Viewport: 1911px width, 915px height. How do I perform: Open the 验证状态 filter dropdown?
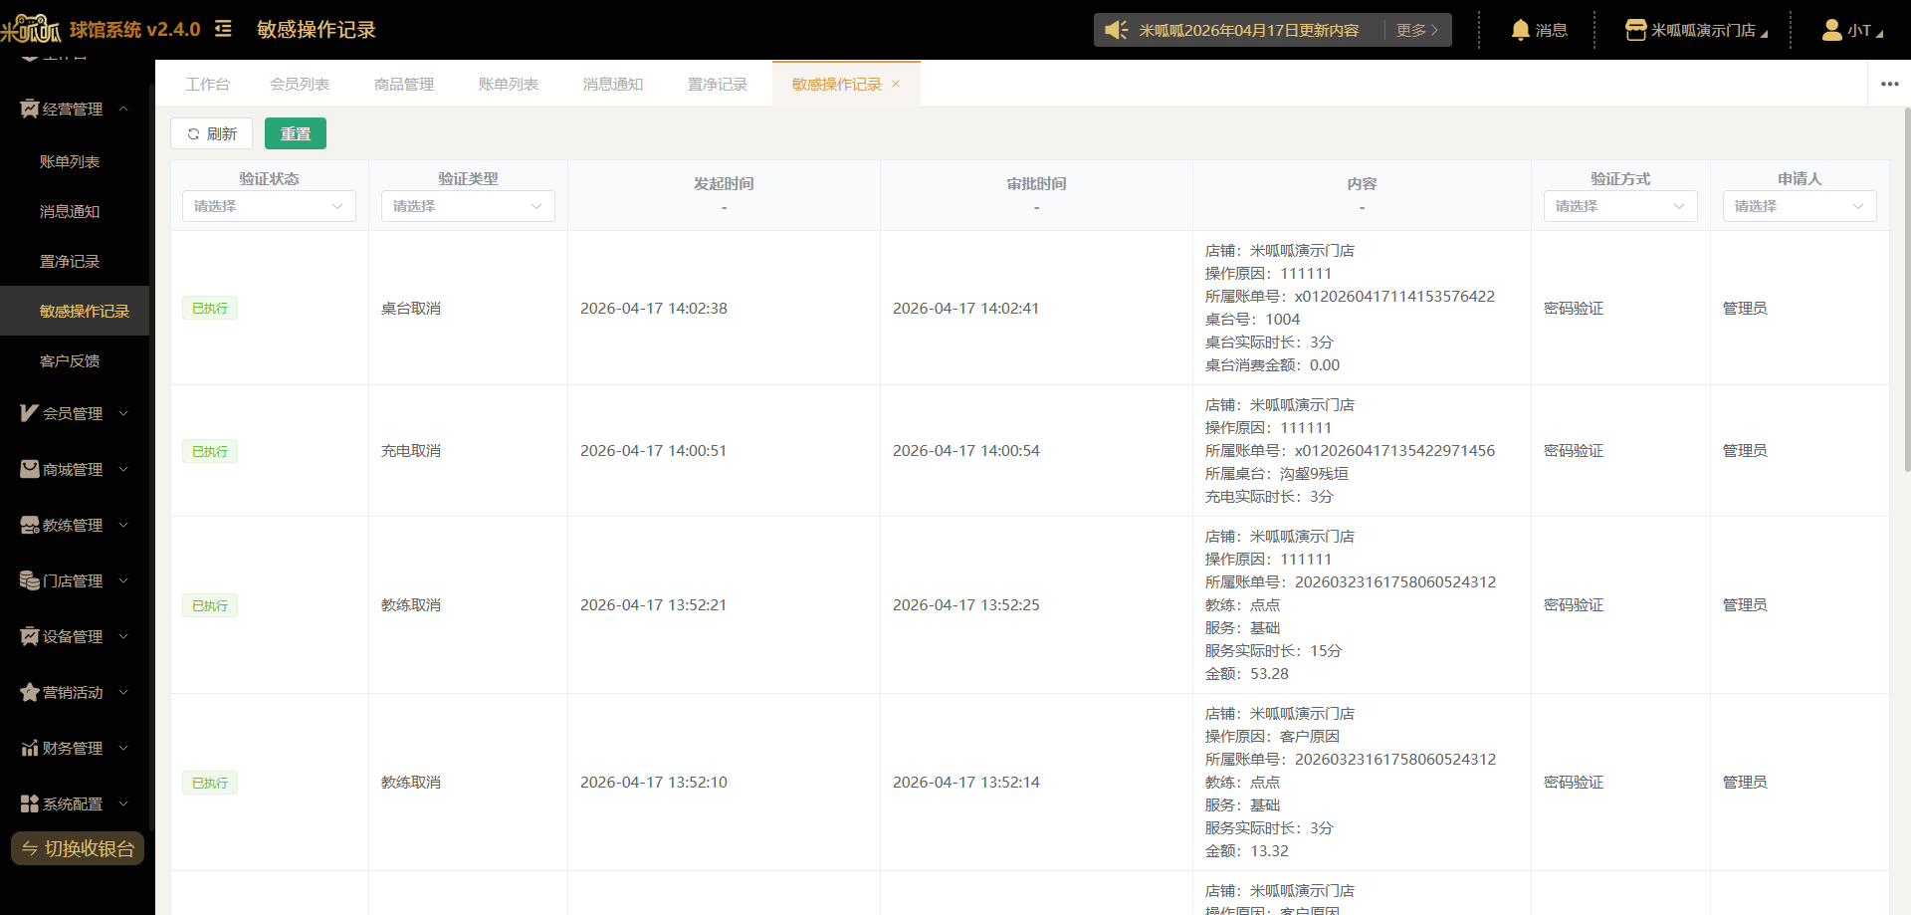(x=269, y=206)
